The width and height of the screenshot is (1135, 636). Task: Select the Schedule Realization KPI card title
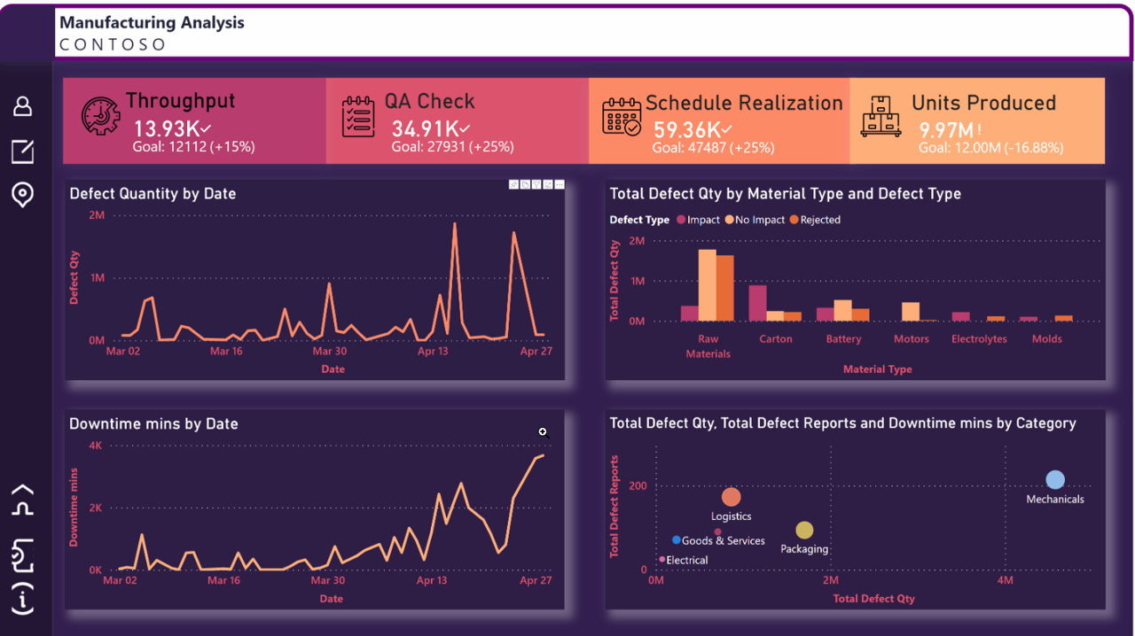744,103
